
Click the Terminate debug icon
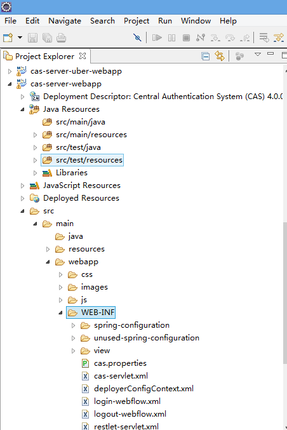pyautogui.click(x=186, y=37)
